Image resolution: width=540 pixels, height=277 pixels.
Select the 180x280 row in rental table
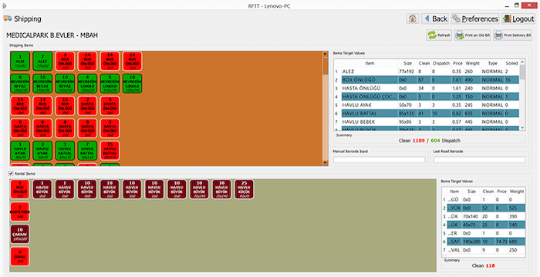[x=483, y=242]
